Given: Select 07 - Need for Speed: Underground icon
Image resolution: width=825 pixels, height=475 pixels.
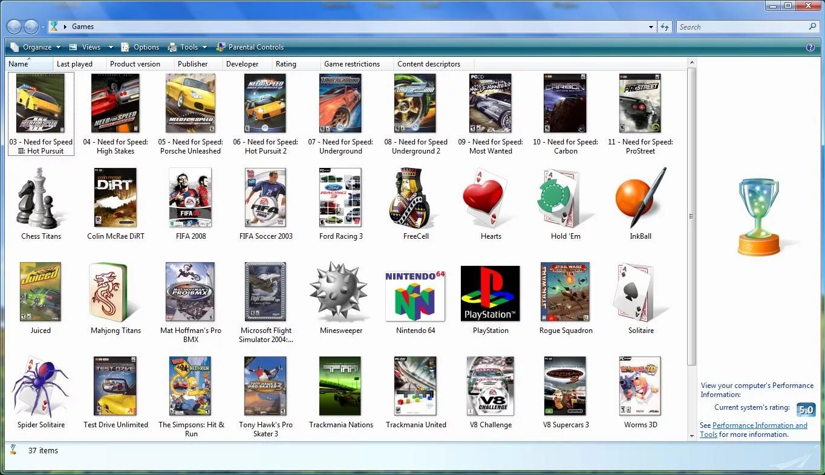Looking at the screenshot, I should [x=341, y=103].
